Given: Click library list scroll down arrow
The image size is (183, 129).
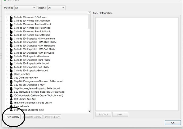Looking at the screenshot, I should (x=89, y=111).
